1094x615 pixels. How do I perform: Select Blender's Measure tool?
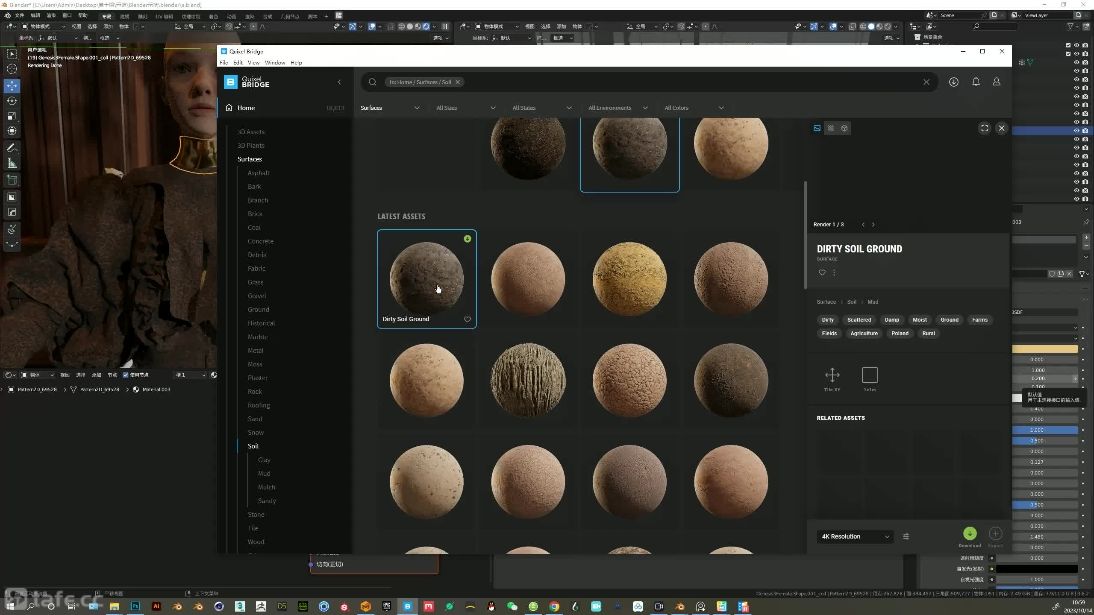pyautogui.click(x=12, y=164)
